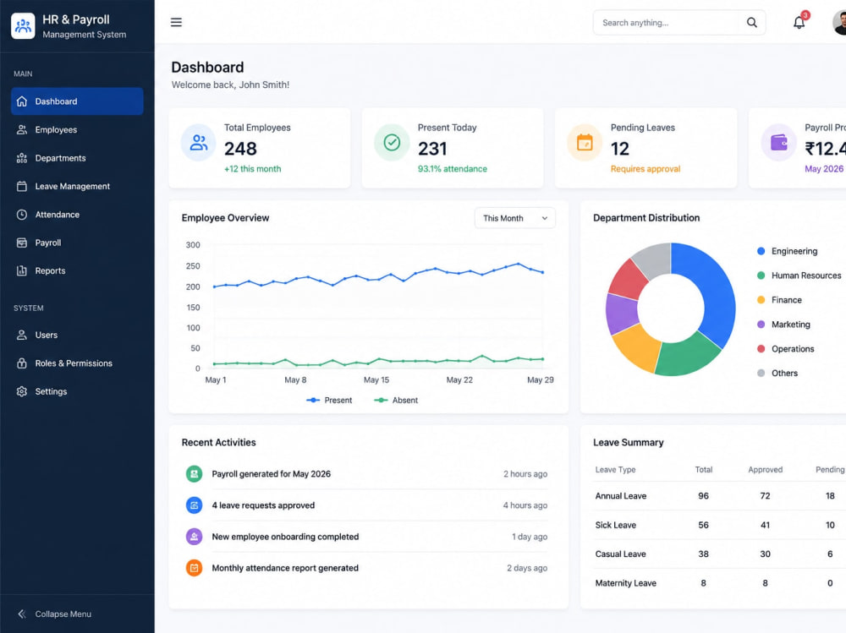The height and width of the screenshot is (633, 846).
Task: Open the This Month dropdown
Action: point(514,218)
